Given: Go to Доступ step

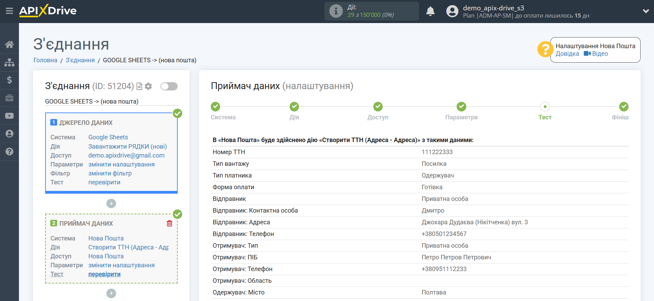Looking at the screenshot, I should click(378, 107).
